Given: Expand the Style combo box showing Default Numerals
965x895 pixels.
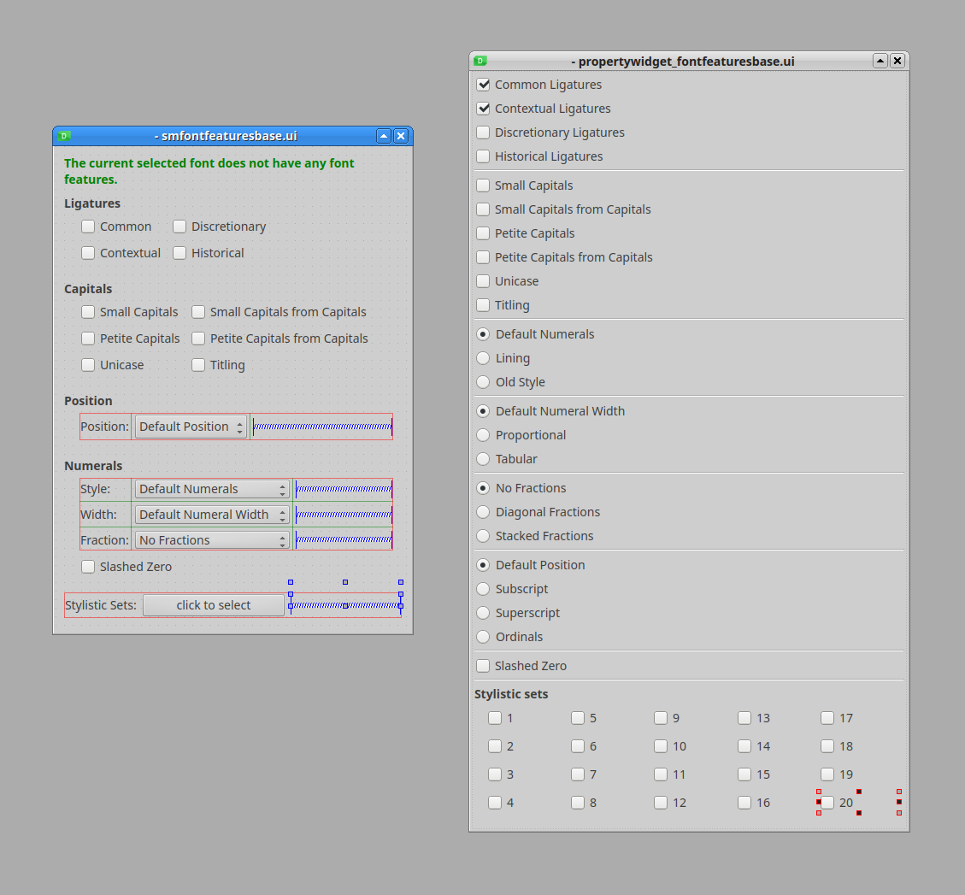Looking at the screenshot, I should click(212, 489).
